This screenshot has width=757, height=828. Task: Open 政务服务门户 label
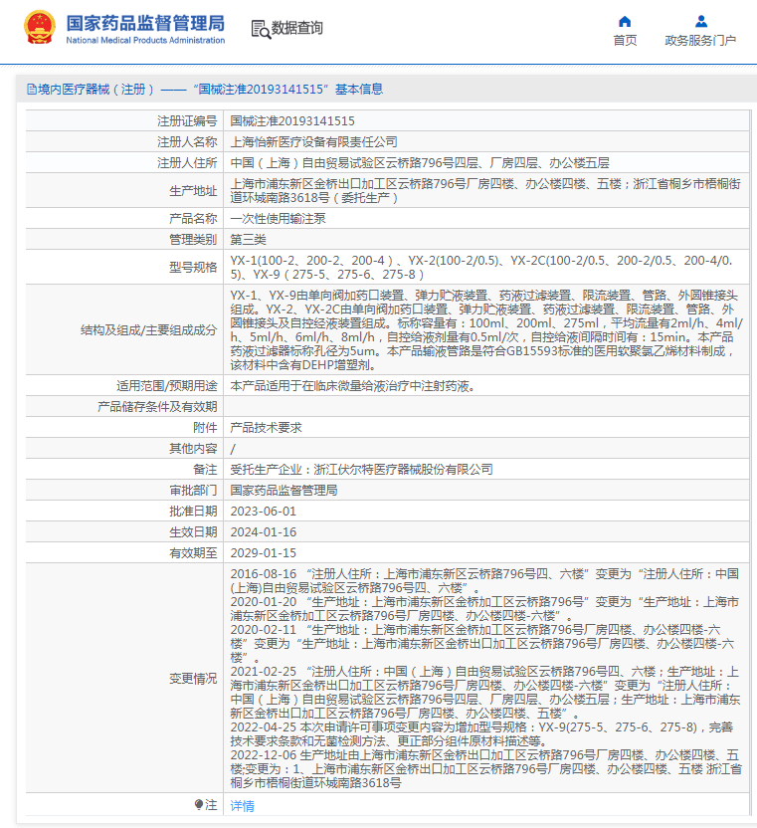(700, 41)
